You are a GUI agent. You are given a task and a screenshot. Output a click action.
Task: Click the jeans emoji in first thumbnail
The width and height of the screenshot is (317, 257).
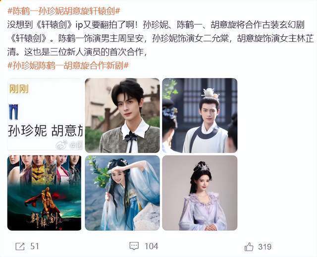(x=13, y=112)
